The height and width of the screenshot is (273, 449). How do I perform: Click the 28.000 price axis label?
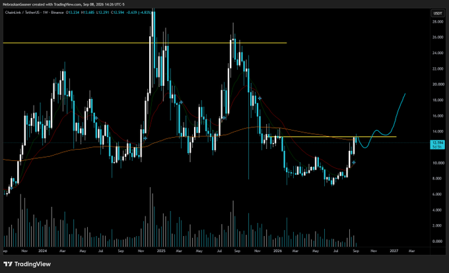click(x=438, y=22)
